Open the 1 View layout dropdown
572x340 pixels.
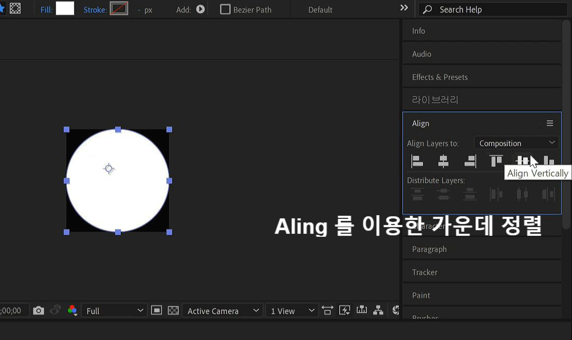click(292, 311)
